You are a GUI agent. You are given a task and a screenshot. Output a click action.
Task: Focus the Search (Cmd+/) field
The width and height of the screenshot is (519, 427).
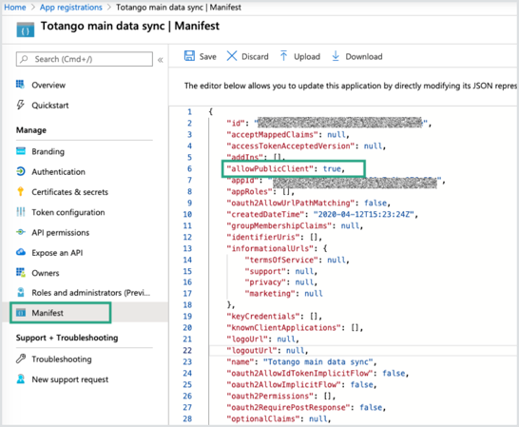click(85, 59)
